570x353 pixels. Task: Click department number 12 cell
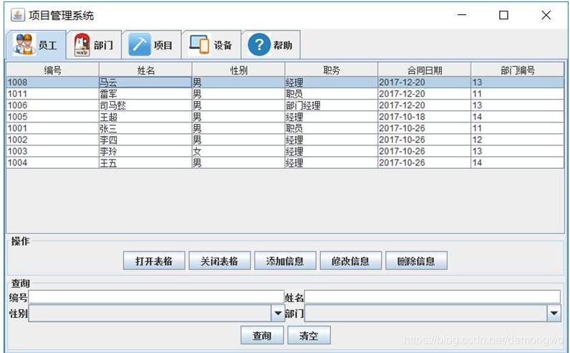(518, 140)
